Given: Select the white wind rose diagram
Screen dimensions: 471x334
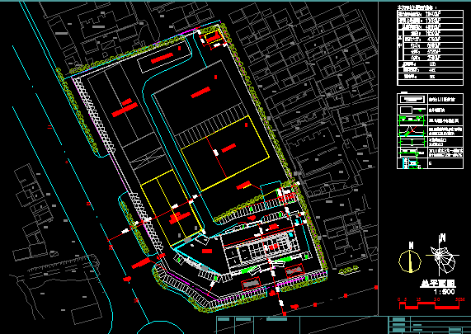Looking at the screenshot, I should (440, 256).
